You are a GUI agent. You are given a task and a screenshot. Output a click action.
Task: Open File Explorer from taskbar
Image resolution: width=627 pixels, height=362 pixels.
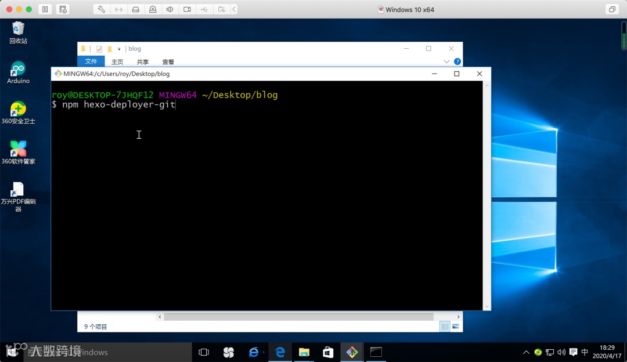click(x=304, y=352)
